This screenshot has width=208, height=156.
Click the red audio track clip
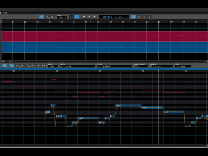tap(104, 36)
